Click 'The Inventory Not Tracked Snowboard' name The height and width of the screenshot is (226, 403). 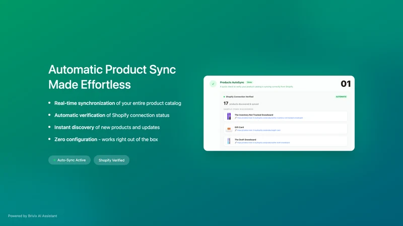[254, 115]
